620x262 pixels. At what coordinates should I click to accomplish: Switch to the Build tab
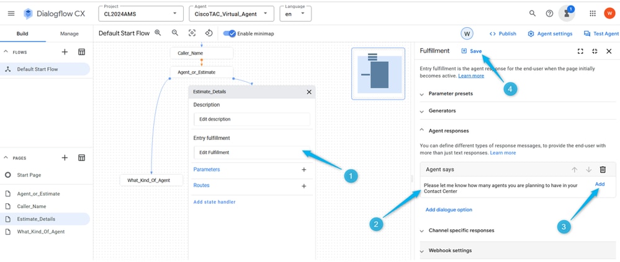(x=22, y=33)
